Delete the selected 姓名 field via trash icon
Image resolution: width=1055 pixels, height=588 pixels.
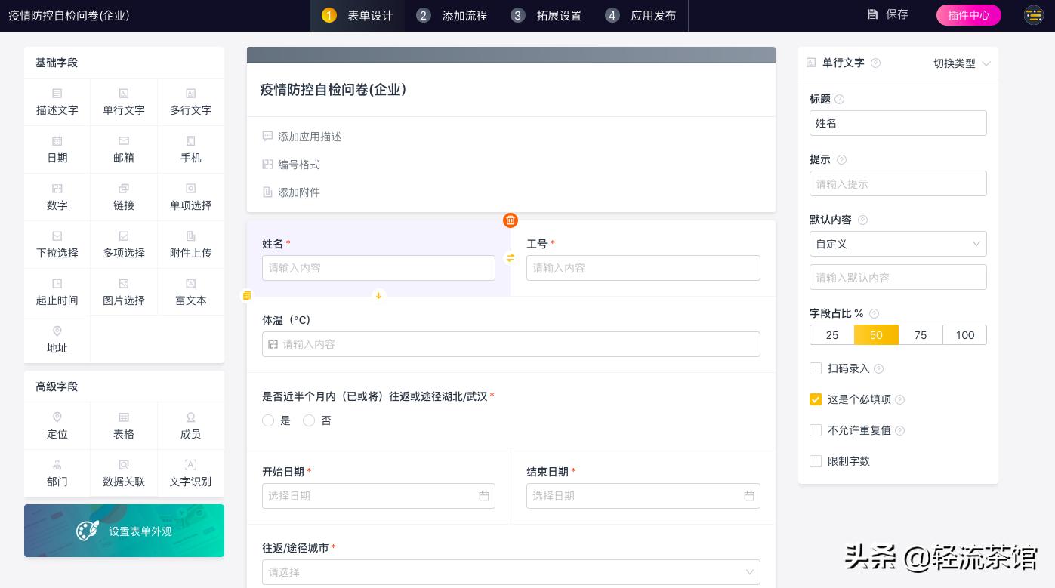(x=511, y=220)
